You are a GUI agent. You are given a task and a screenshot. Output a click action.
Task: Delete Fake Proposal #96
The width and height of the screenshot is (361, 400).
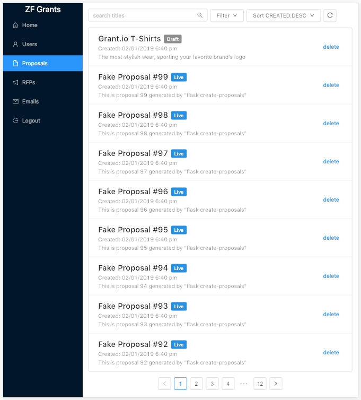(x=331, y=200)
